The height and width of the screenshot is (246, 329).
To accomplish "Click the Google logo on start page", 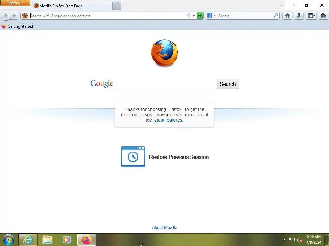I will pyautogui.click(x=102, y=84).
